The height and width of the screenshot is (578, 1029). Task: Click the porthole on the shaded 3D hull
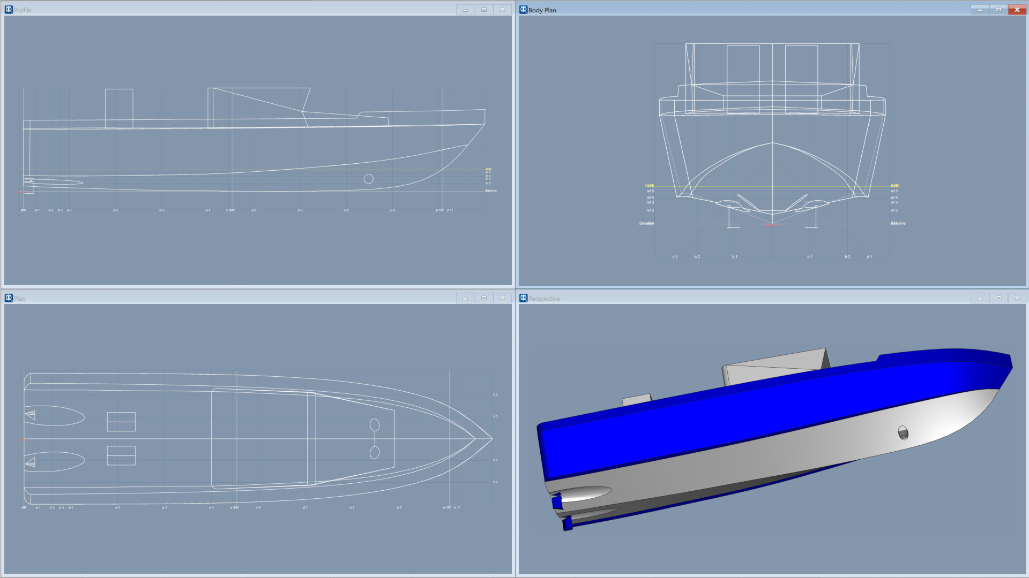point(903,432)
